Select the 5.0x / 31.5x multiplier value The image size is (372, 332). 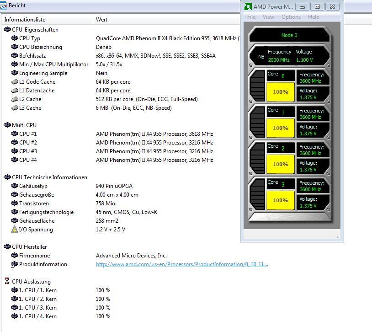[109, 64]
